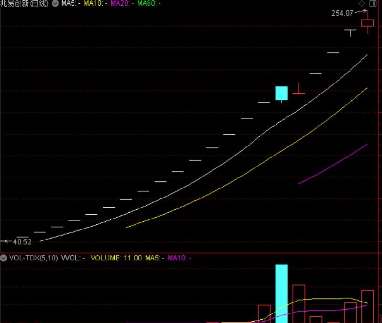Click the 40.52 low price marker
The height and width of the screenshot is (323, 382).
(x=22, y=242)
